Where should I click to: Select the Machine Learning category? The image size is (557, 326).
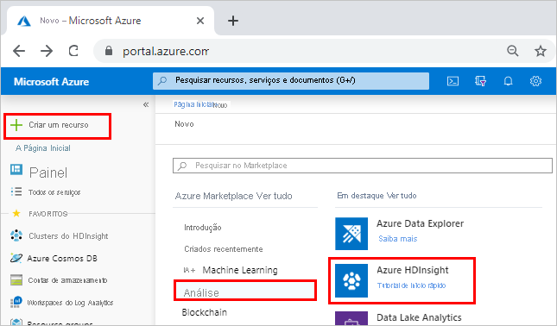[x=240, y=270]
